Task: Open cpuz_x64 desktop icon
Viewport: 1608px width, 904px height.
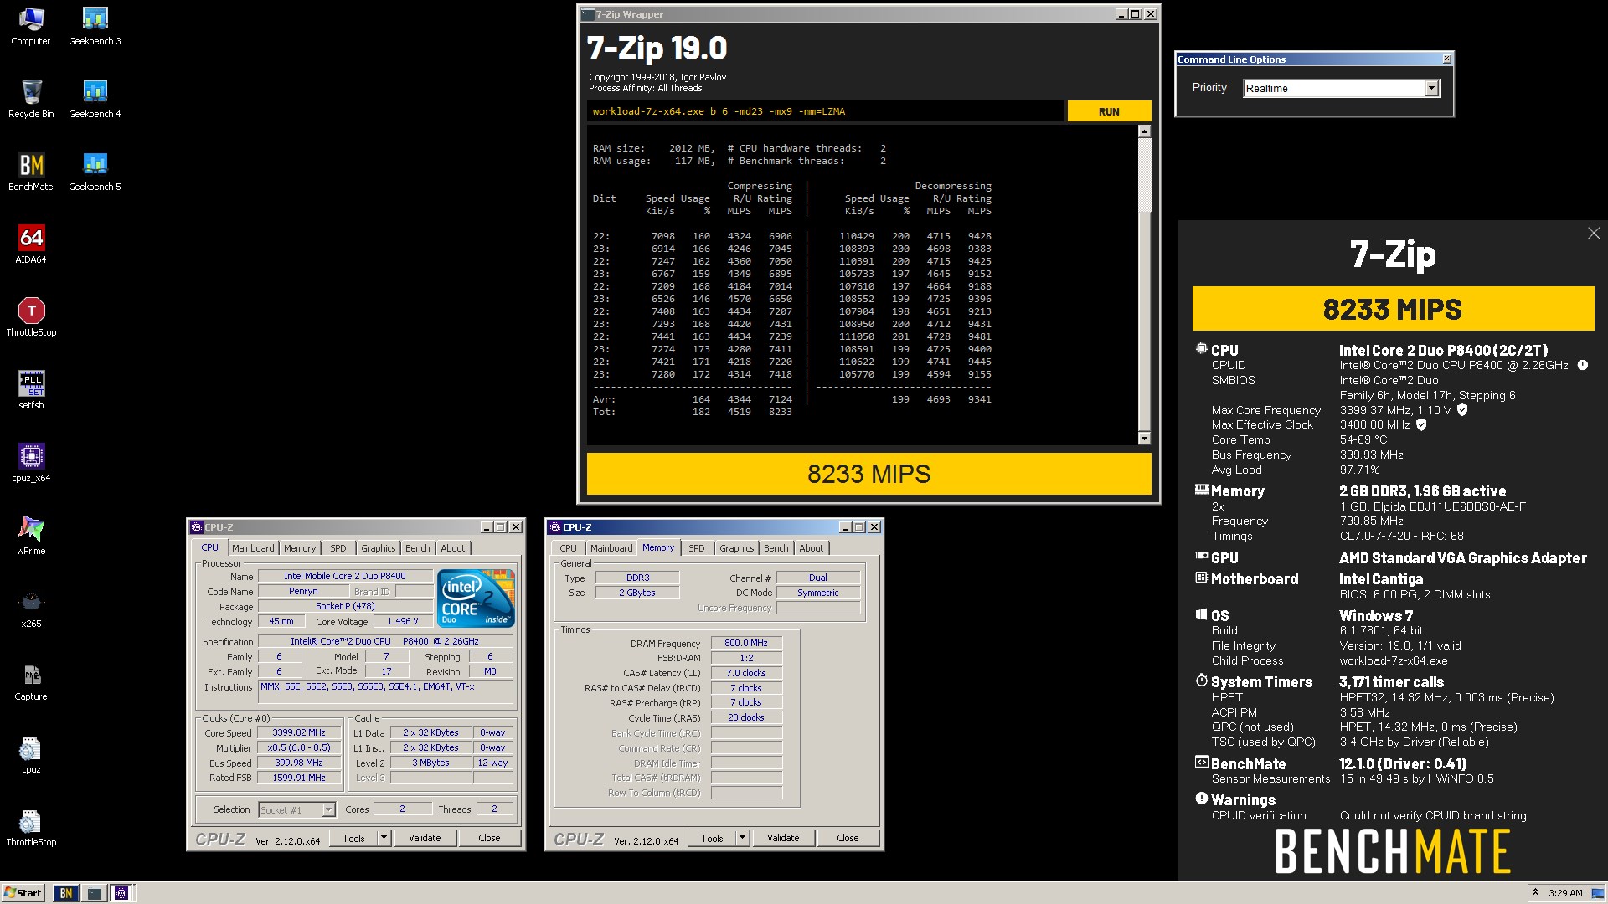Action: coord(31,463)
